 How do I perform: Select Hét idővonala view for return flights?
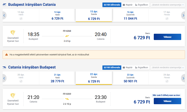coord(112,67)
